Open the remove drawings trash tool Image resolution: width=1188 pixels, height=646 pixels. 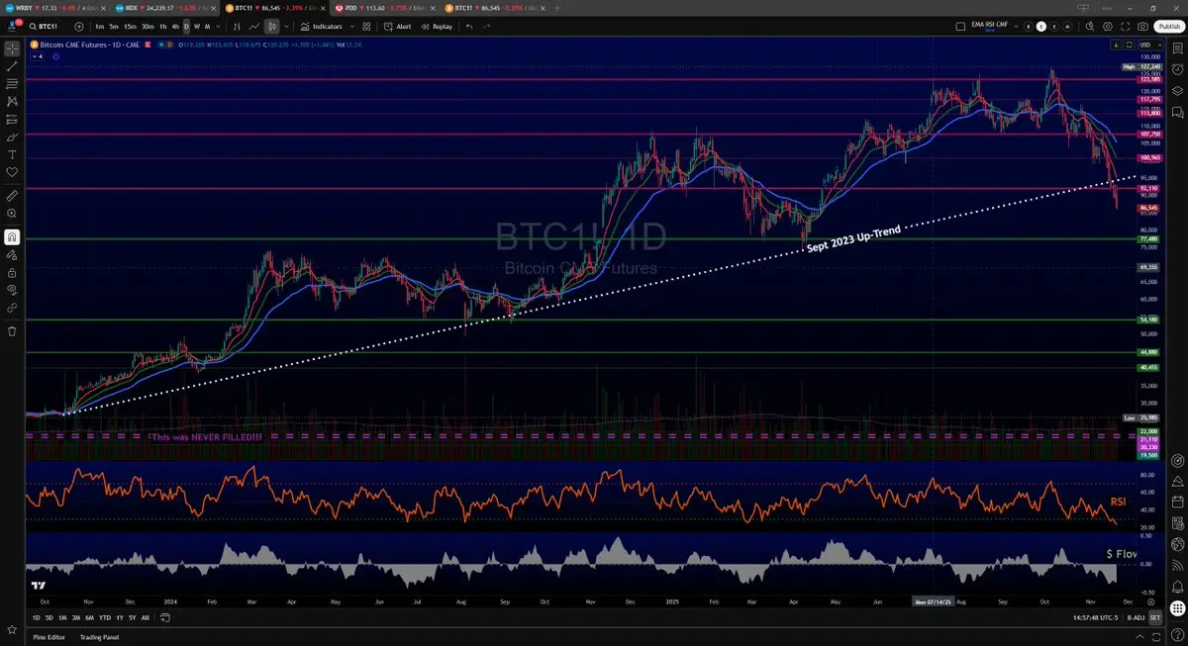click(x=12, y=331)
